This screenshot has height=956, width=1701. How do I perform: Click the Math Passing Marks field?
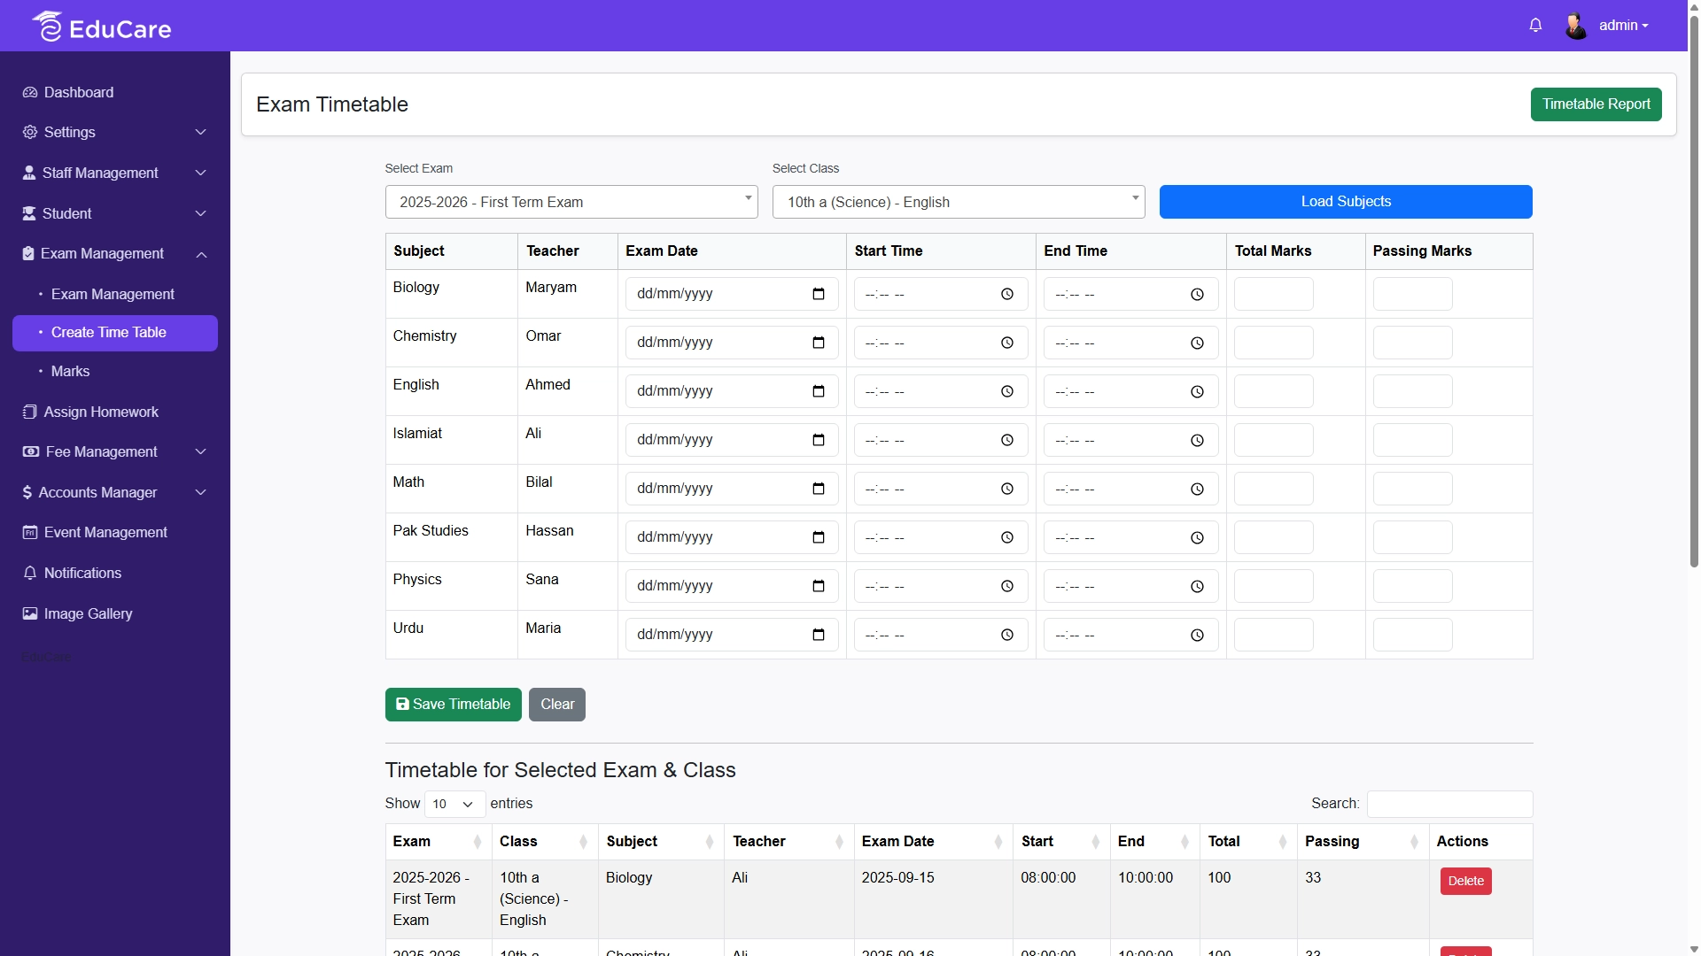coord(1412,489)
